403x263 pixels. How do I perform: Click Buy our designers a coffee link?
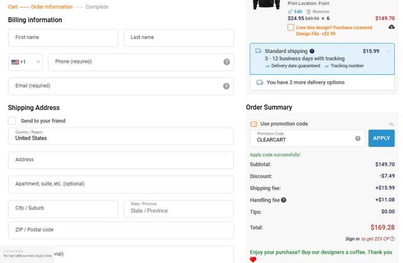click(333, 252)
